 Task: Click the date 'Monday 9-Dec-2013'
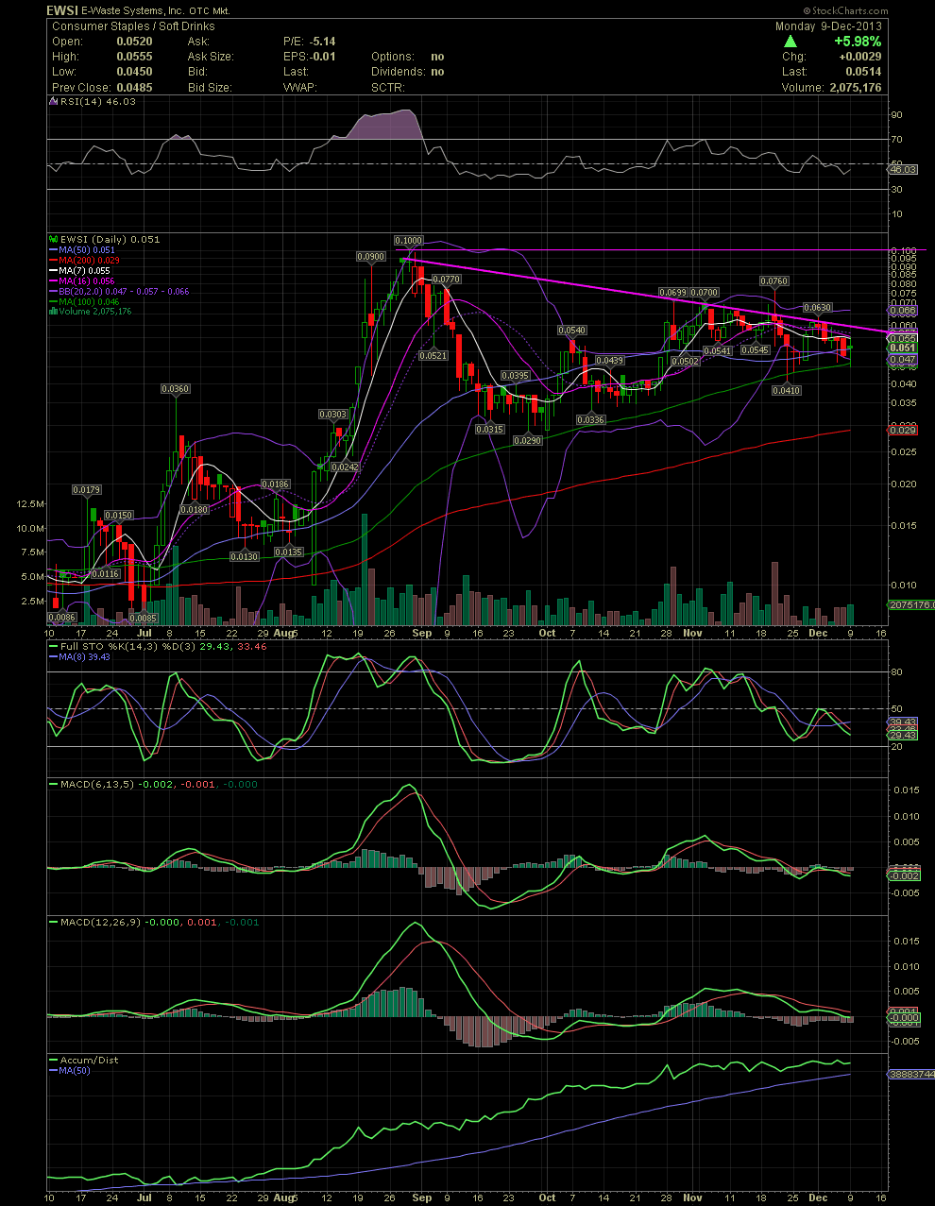(x=828, y=26)
